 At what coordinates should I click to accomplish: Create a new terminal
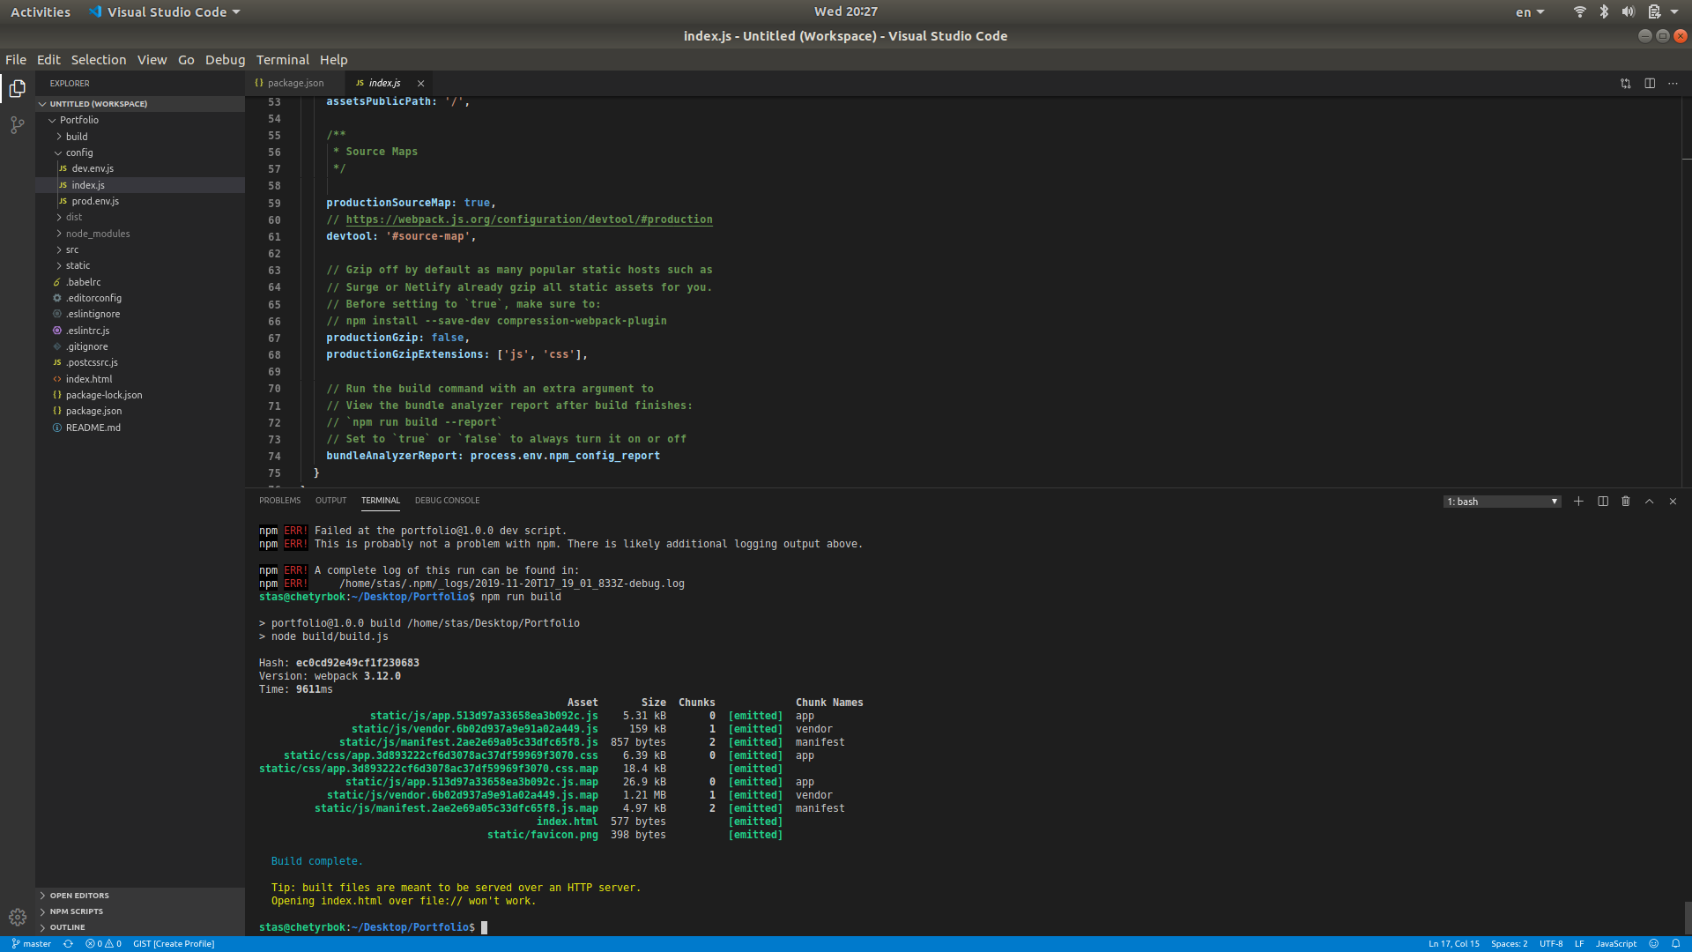pyautogui.click(x=1578, y=502)
